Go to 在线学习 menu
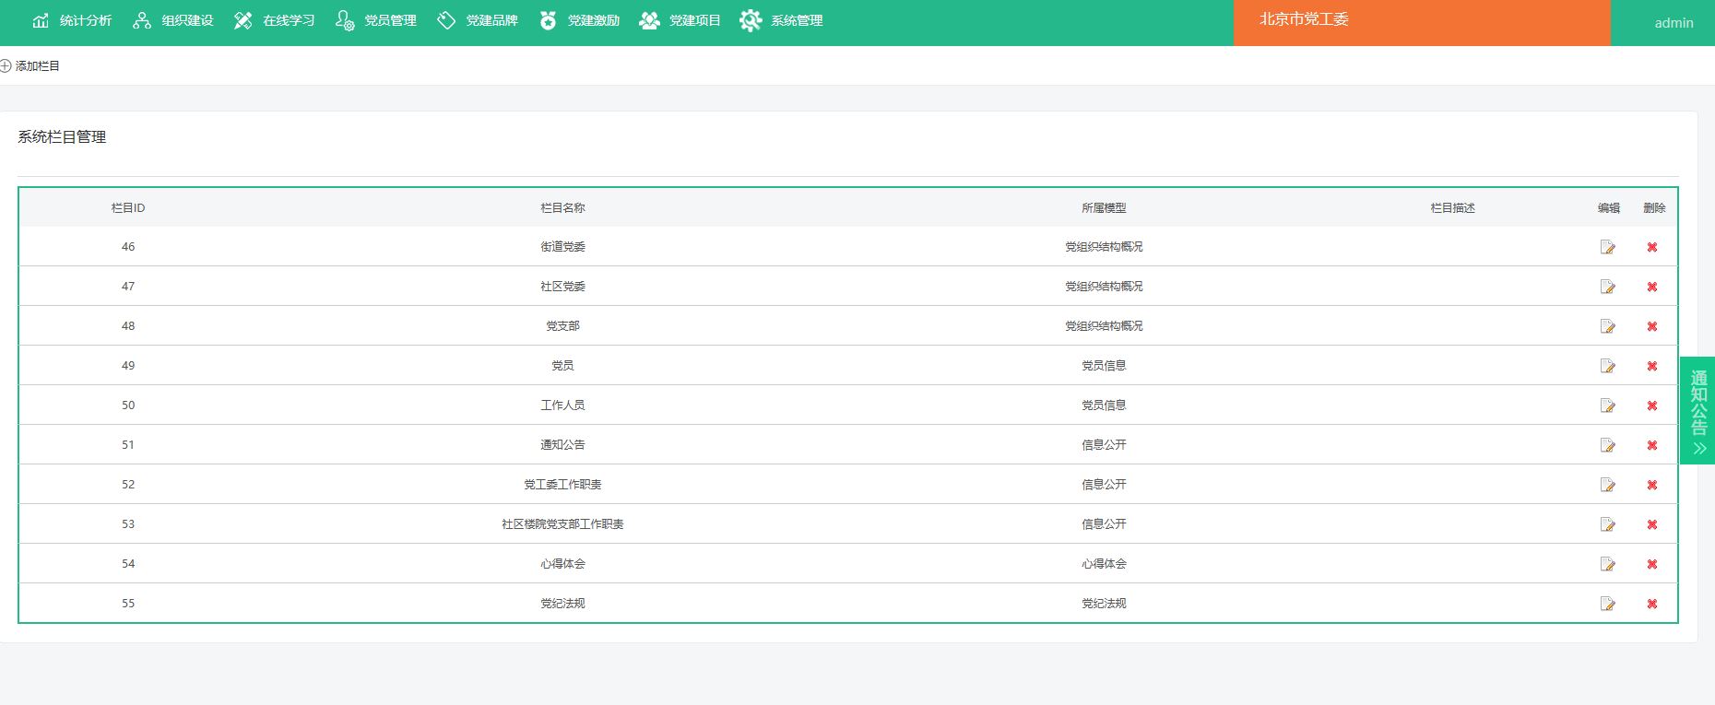The image size is (1715, 705). [x=275, y=20]
